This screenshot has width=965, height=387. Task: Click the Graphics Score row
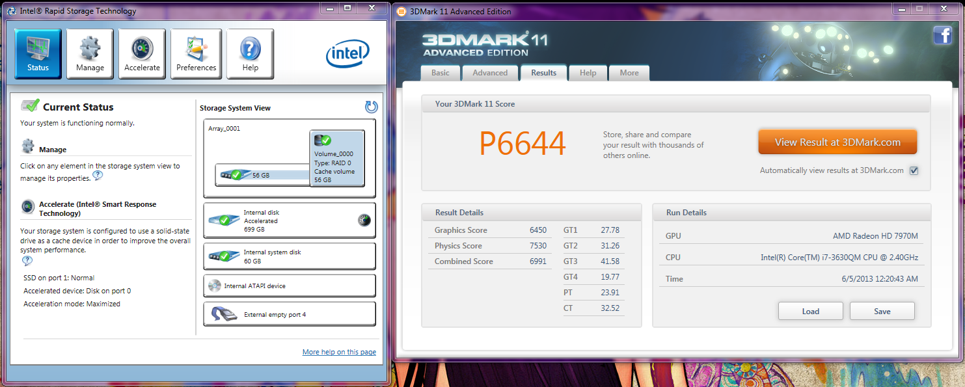click(x=491, y=230)
